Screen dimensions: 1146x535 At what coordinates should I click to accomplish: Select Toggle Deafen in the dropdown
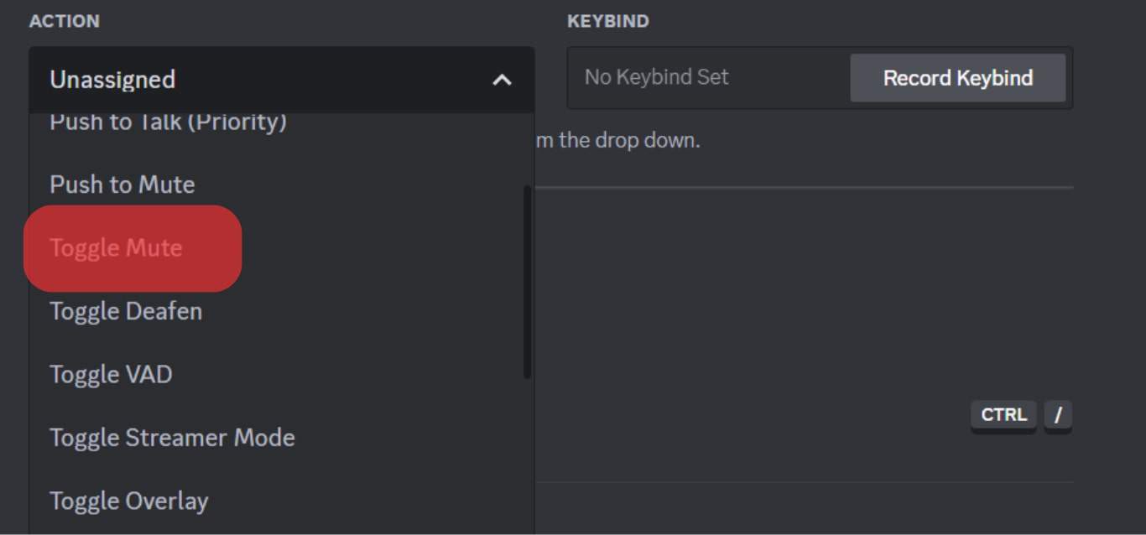(x=126, y=310)
